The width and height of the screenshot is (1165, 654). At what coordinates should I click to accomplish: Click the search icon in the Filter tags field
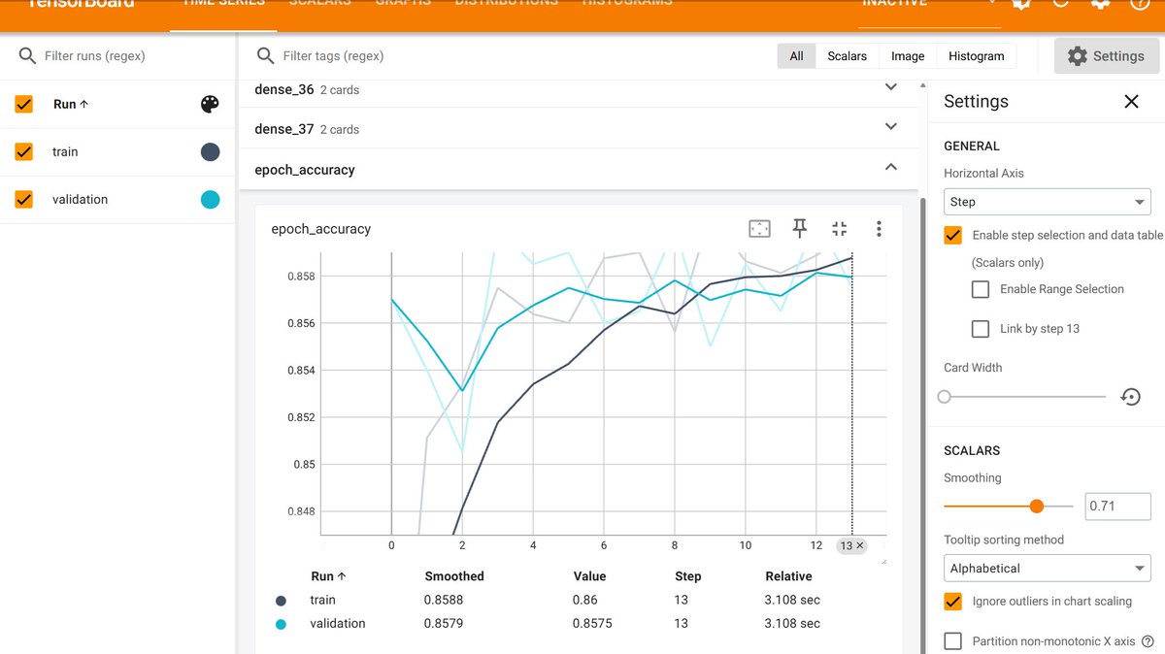[x=265, y=56]
